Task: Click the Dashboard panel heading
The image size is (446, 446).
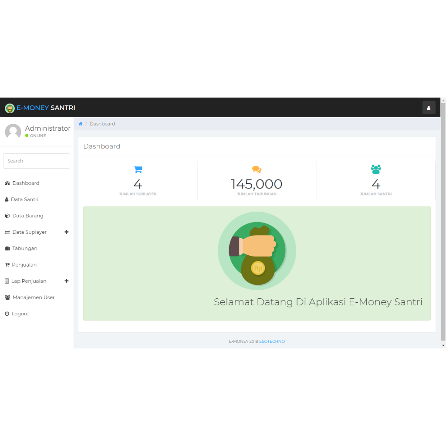Action: tap(102, 146)
